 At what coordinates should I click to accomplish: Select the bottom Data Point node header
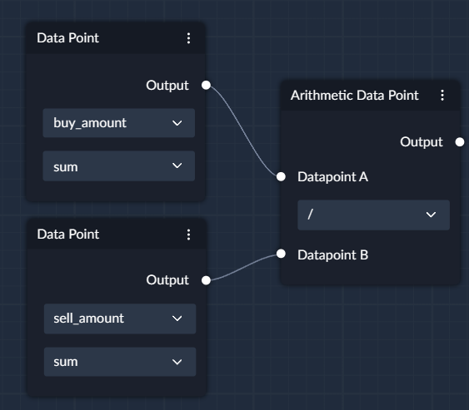coord(117,235)
